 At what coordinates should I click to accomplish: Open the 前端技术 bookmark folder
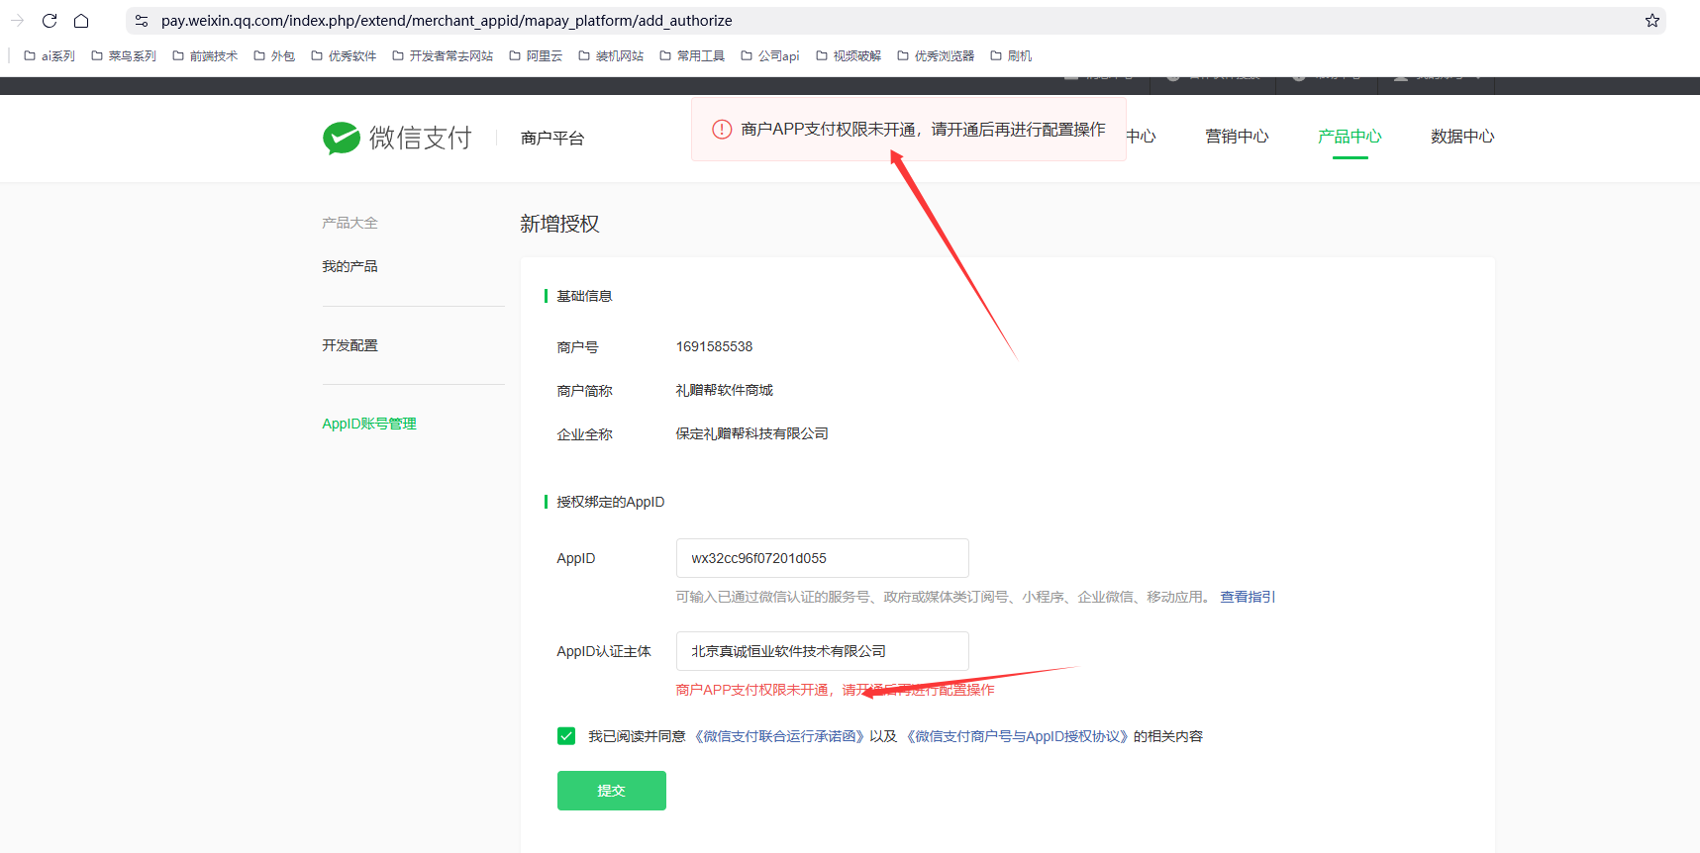pyautogui.click(x=205, y=56)
